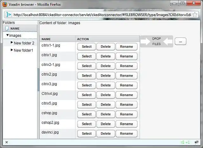Delete citrix1.jpg file
This screenshot has height=148, width=203.
[x=106, y=56]
